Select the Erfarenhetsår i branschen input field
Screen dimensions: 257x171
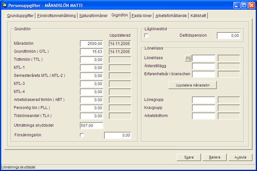point(204,74)
